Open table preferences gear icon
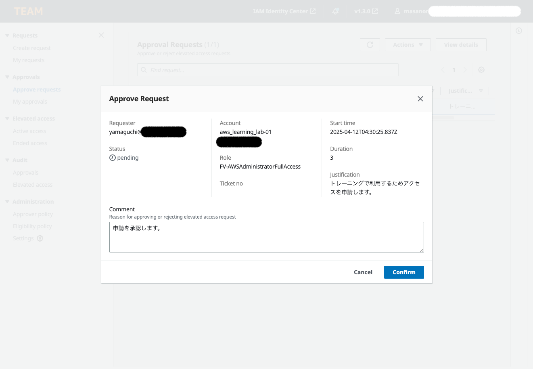Viewport: 533px width, 369px height. coord(481,70)
